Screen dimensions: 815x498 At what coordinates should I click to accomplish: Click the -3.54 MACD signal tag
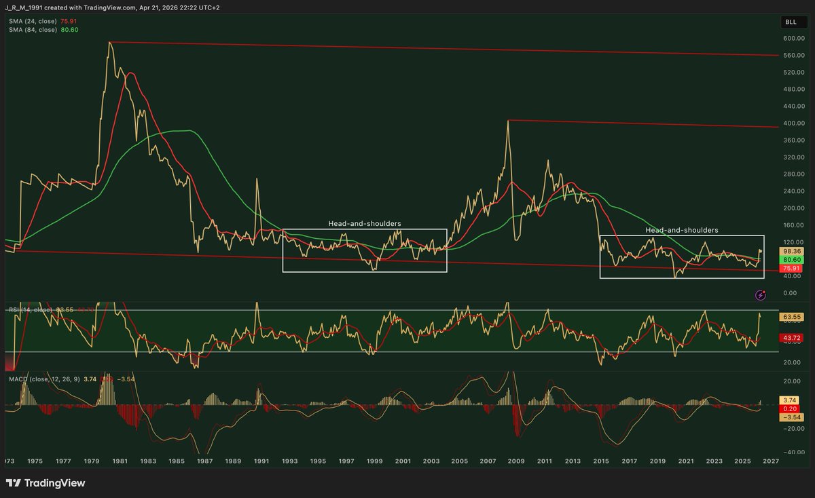click(792, 417)
